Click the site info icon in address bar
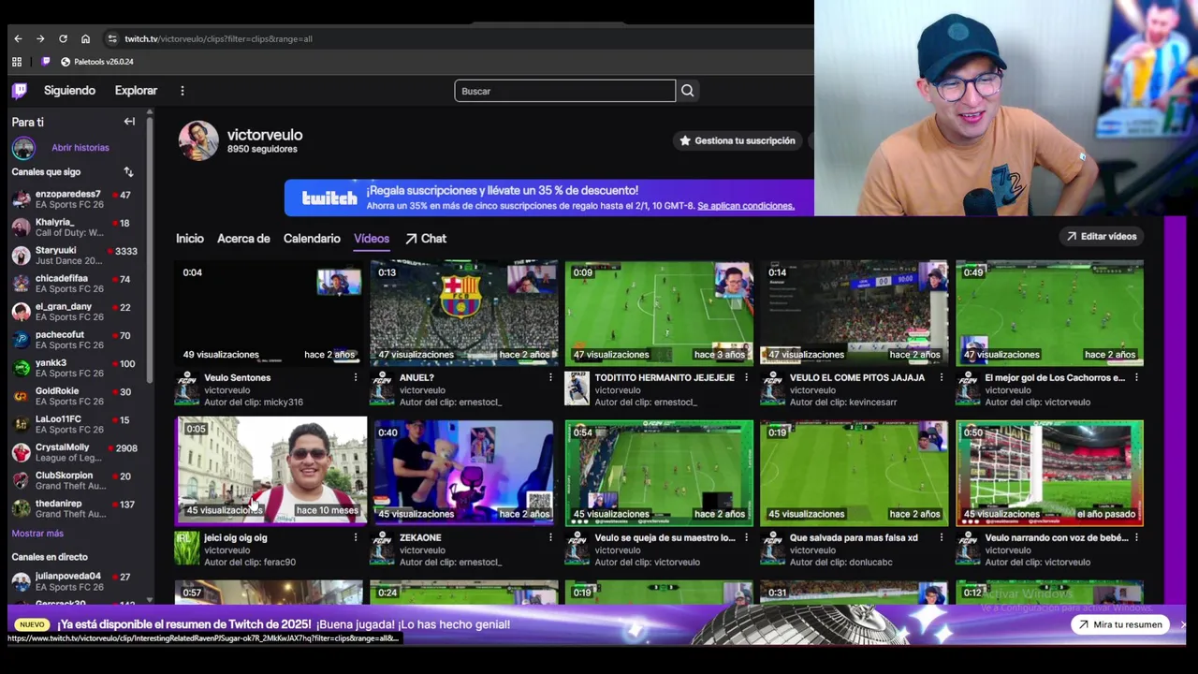 click(x=111, y=38)
